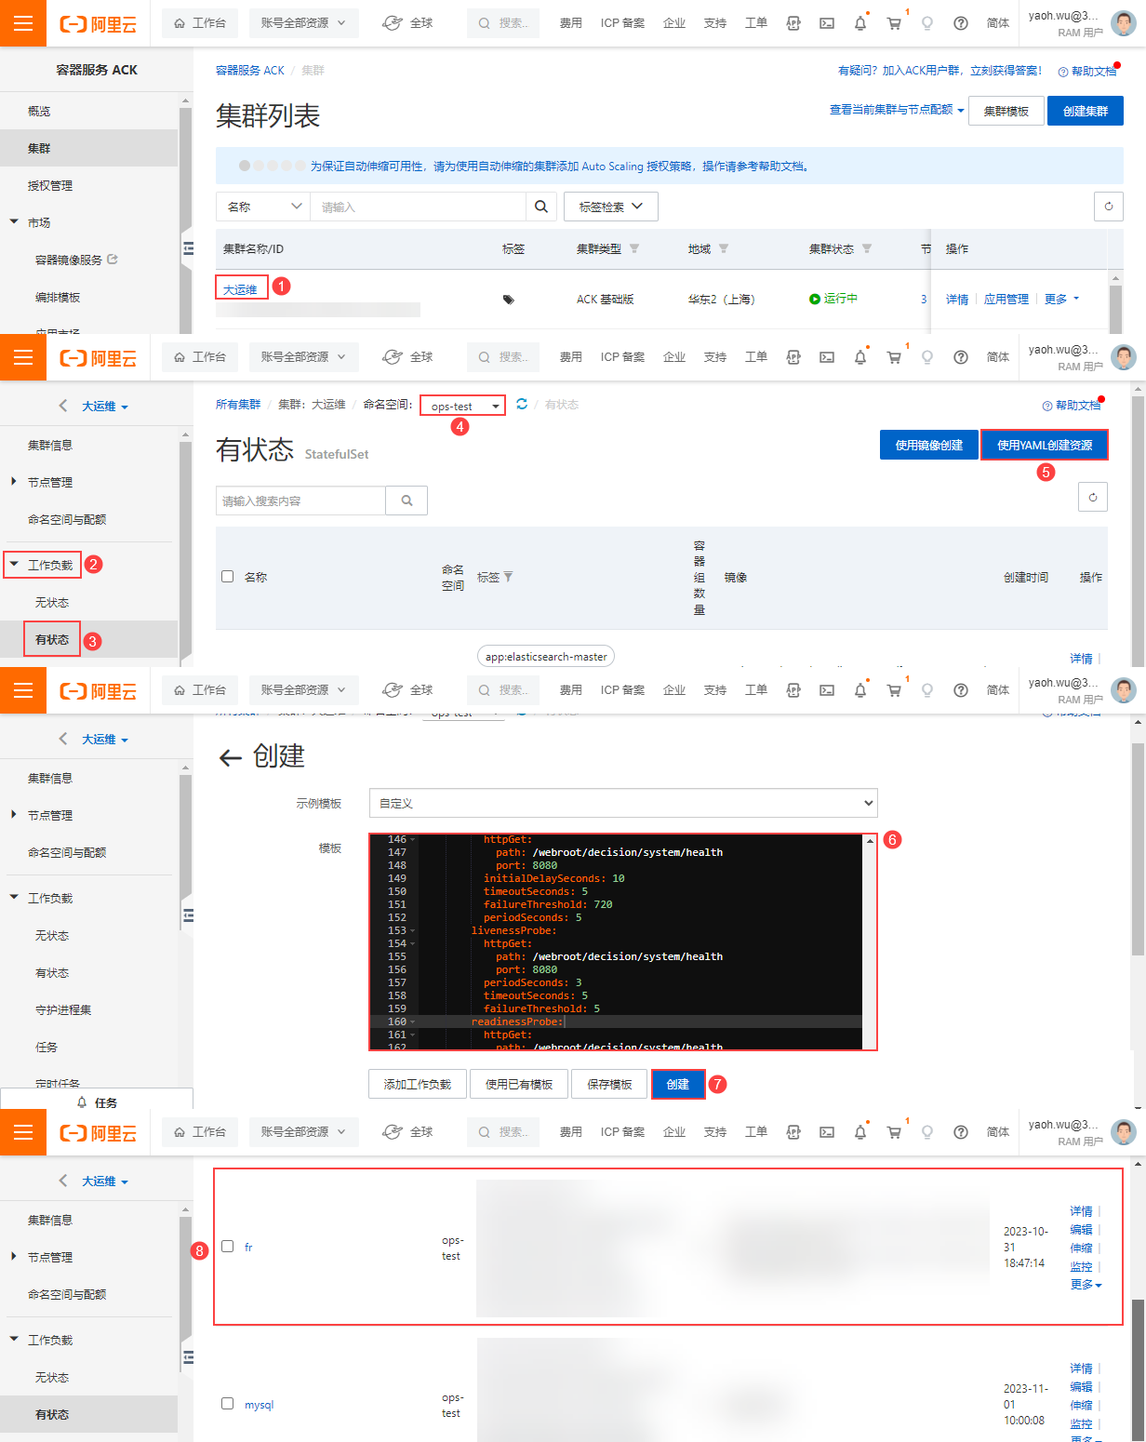The height and width of the screenshot is (1442, 1146).
Task: Click 集群模板 button
Action: 1006,111
